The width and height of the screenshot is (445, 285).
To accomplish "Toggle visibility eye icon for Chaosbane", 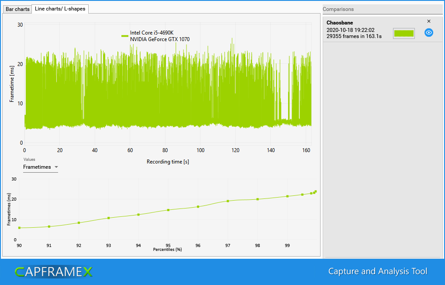I will tap(429, 33).
